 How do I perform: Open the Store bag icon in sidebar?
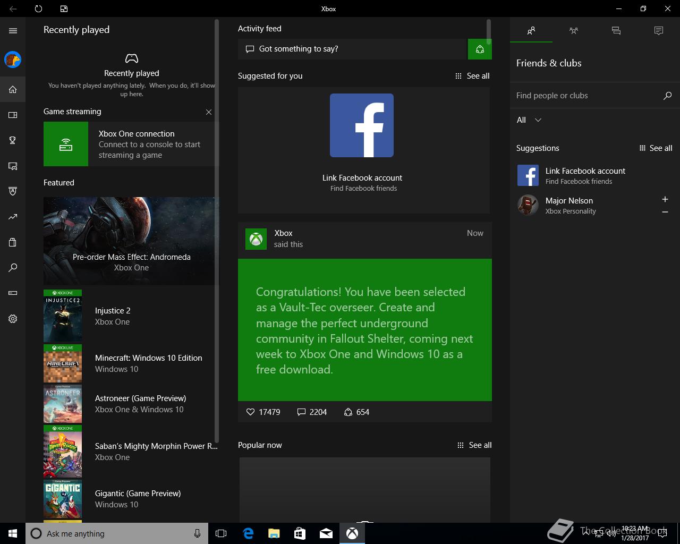coord(13,242)
